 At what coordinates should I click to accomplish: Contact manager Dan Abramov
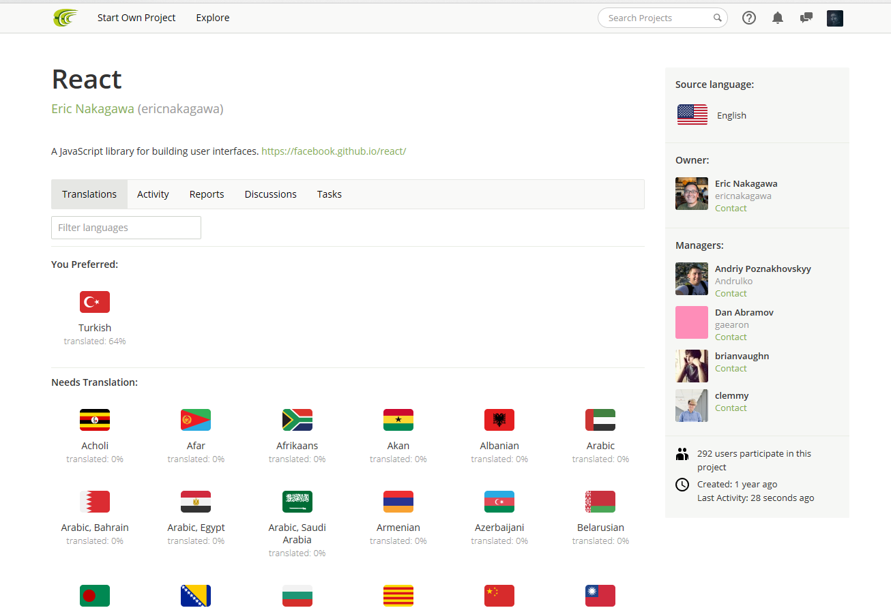pyautogui.click(x=731, y=337)
